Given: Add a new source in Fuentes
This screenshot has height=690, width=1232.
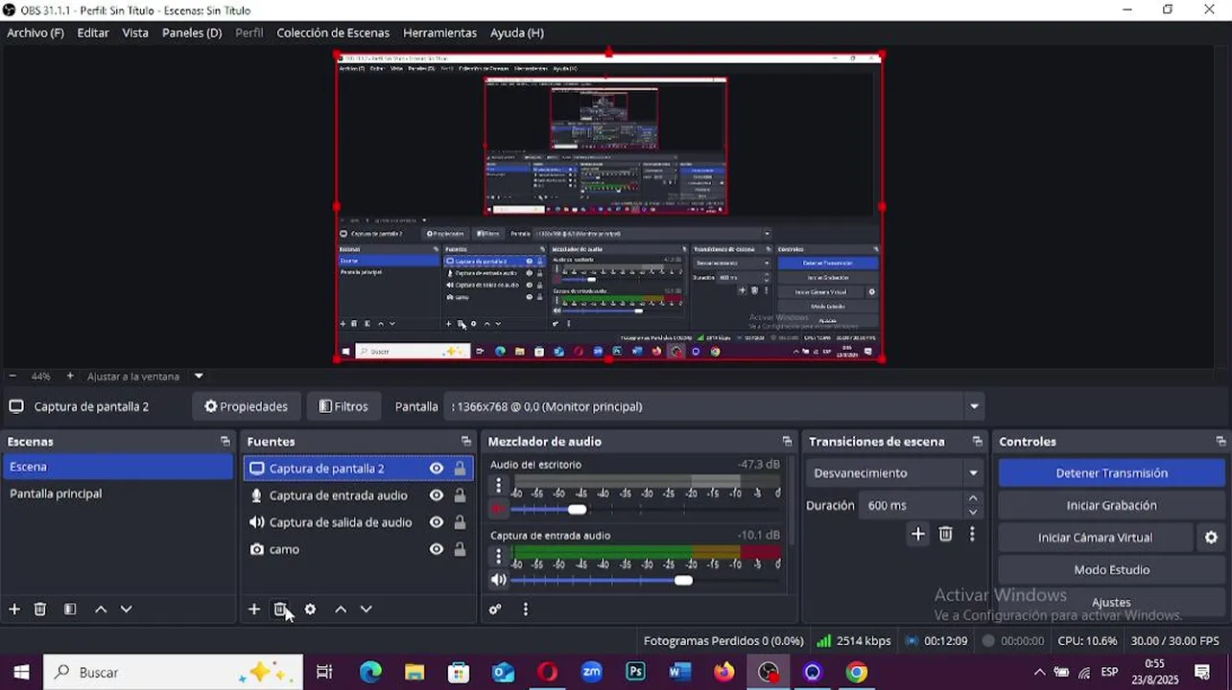Looking at the screenshot, I should pos(254,609).
